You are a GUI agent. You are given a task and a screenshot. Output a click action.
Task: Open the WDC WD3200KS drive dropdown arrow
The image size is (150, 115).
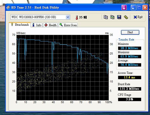[x=68, y=17]
